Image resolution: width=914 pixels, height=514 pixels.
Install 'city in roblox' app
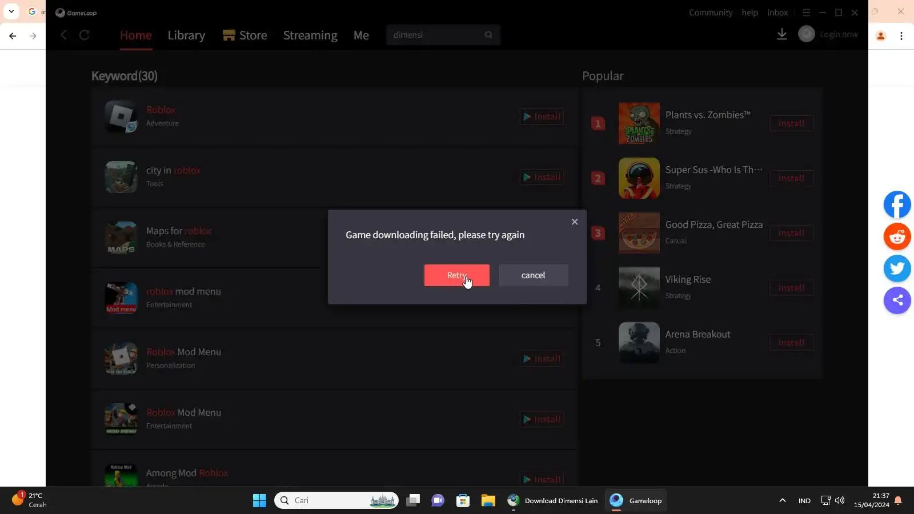[x=542, y=177]
